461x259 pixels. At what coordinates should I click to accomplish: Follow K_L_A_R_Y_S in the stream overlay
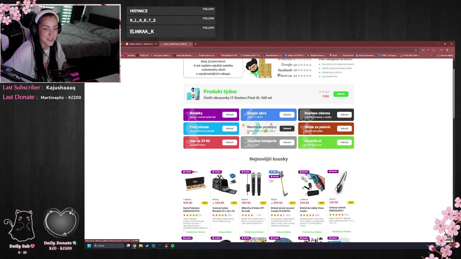click(x=208, y=18)
